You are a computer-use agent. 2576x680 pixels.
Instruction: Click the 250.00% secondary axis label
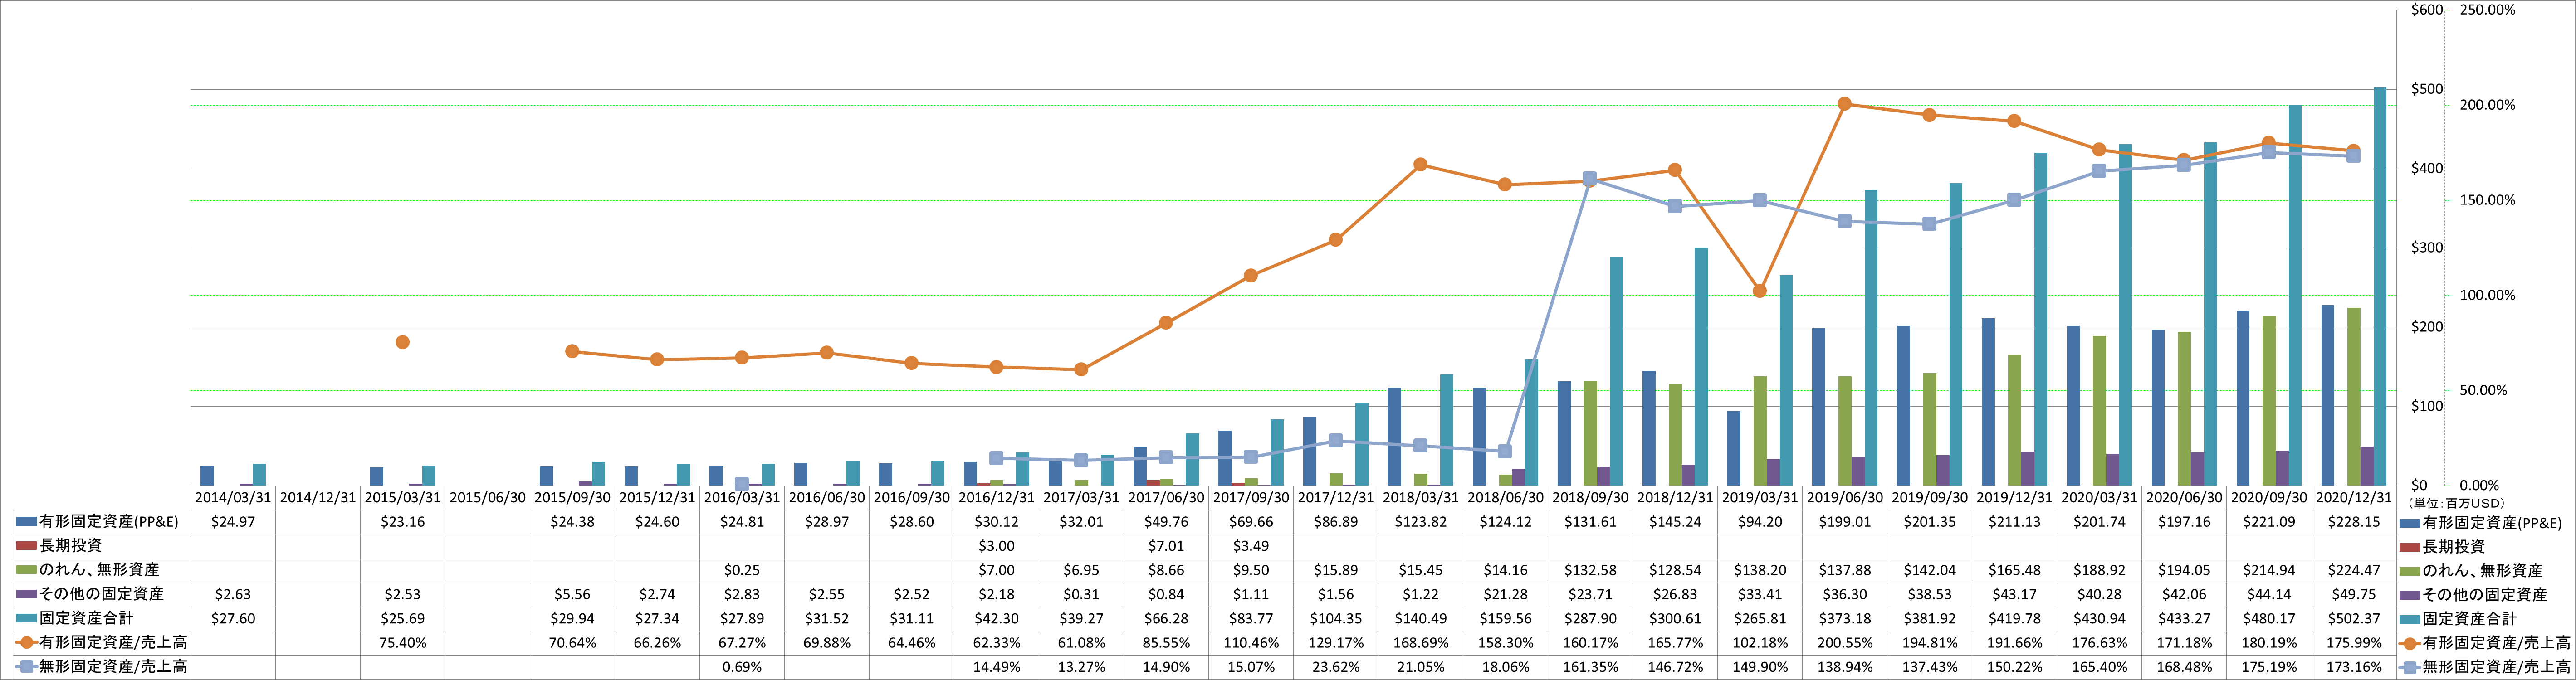(x=2486, y=10)
